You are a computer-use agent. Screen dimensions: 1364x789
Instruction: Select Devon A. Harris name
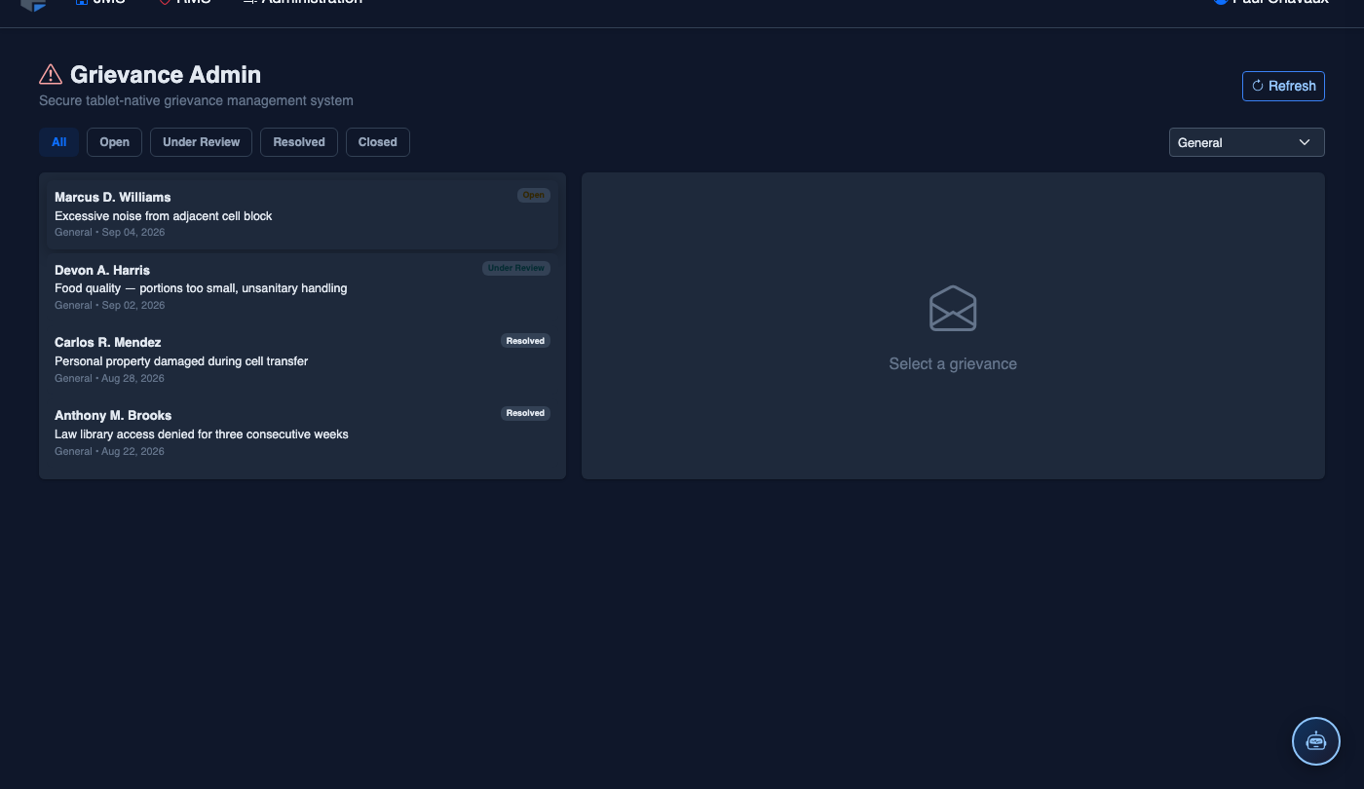pyautogui.click(x=102, y=270)
